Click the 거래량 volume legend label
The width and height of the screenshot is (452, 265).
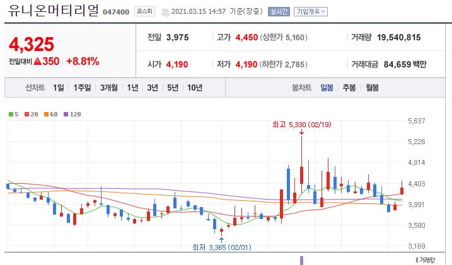point(426,260)
